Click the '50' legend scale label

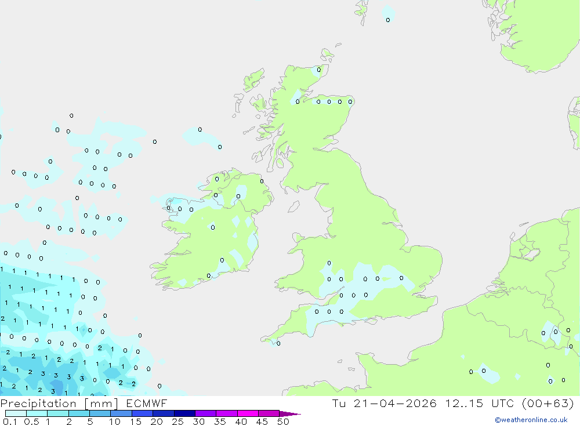(x=284, y=422)
